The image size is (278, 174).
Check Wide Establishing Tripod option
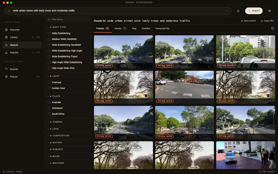point(49,56)
